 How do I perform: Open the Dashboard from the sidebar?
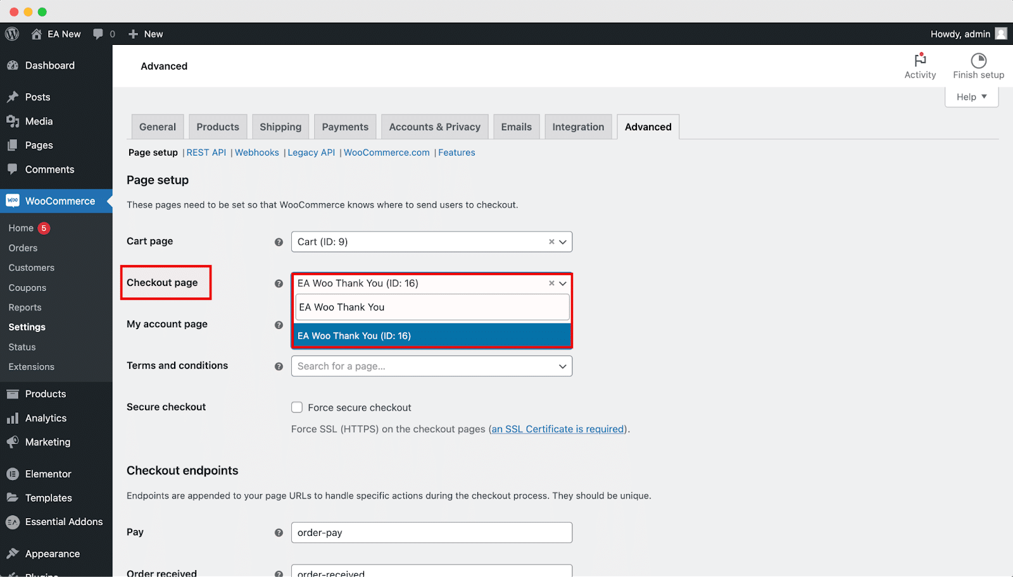(50, 65)
